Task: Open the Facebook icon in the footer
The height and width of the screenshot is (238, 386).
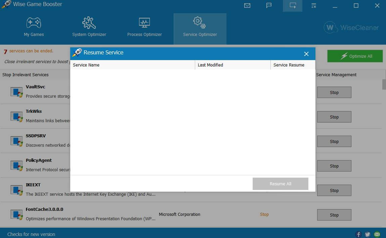Action: point(358,234)
